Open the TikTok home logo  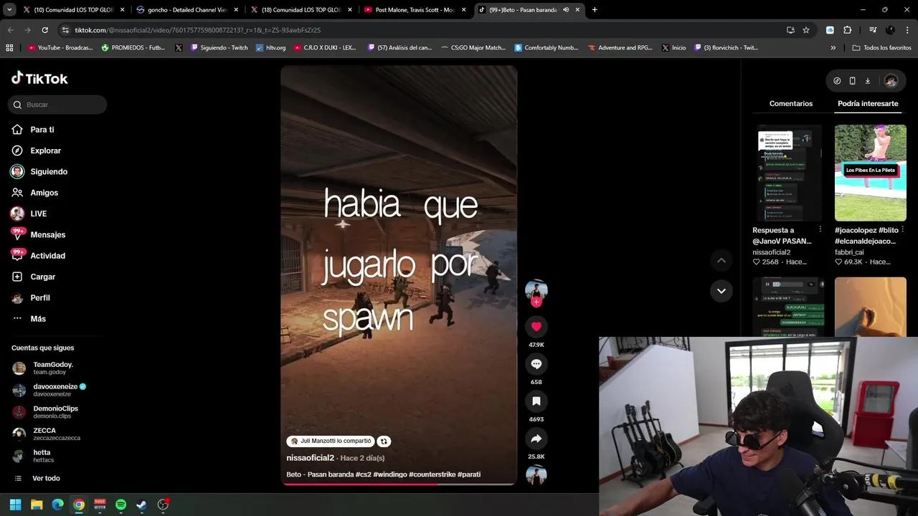tap(39, 78)
